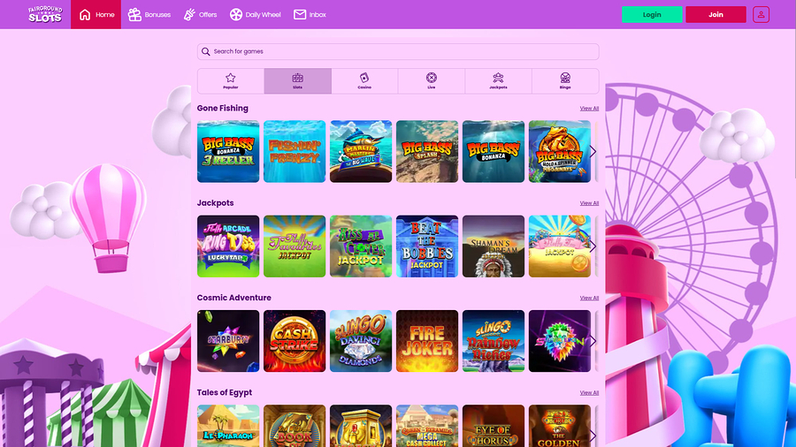
Task: Open the Kiss Me Clover Jackpot game
Action: pos(361,246)
